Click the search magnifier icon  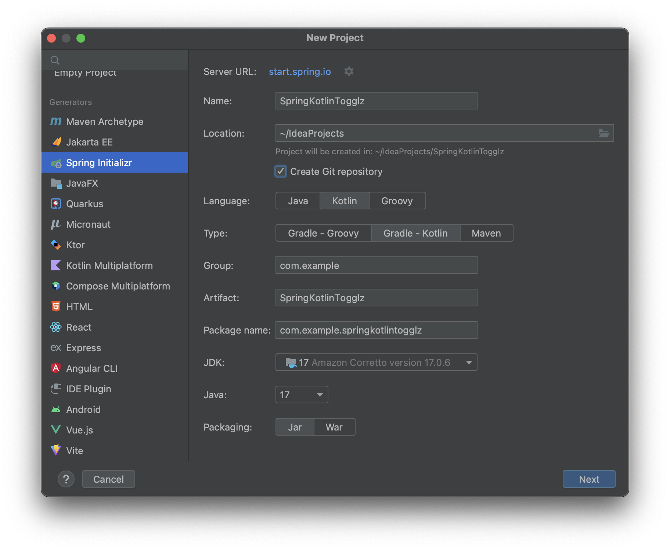click(55, 60)
